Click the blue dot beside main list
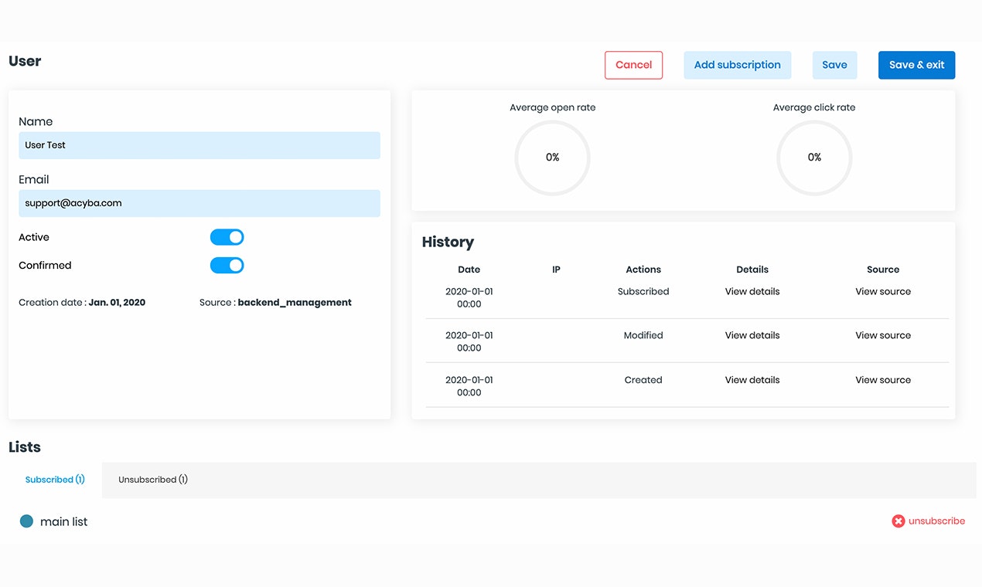Viewport: 982px width, 587px height. tap(27, 521)
